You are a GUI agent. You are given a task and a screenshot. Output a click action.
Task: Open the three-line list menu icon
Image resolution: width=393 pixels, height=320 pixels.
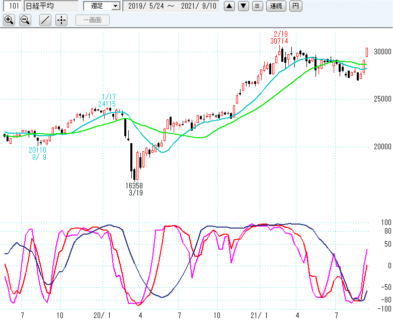click(257, 6)
